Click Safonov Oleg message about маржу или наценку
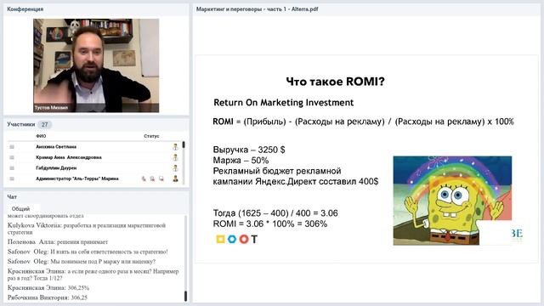 pyautogui.click(x=82, y=261)
